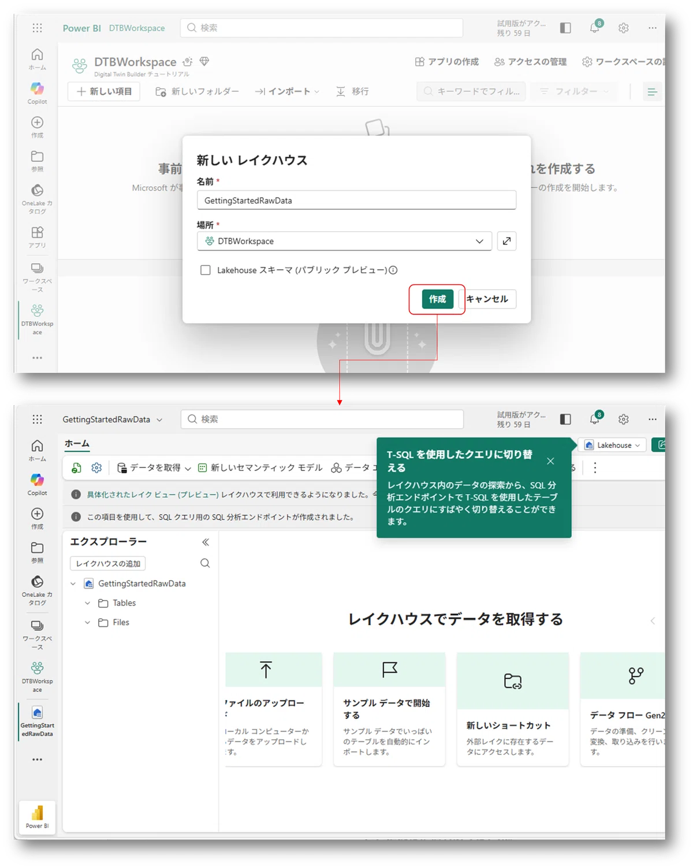
Task: Open ワークスペース in the top window sidebar
Action: pyautogui.click(x=38, y=277)
